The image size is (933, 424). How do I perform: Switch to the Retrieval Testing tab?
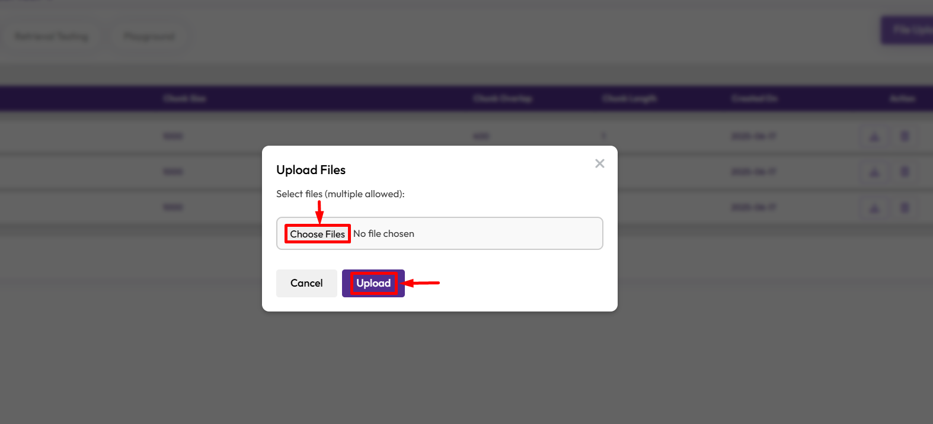click(x=52, y=37)
